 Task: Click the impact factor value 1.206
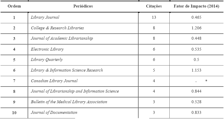196,28
